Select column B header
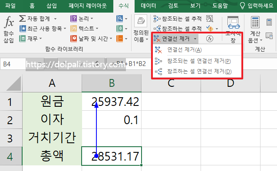277x171 pixels. coord(112,83)
